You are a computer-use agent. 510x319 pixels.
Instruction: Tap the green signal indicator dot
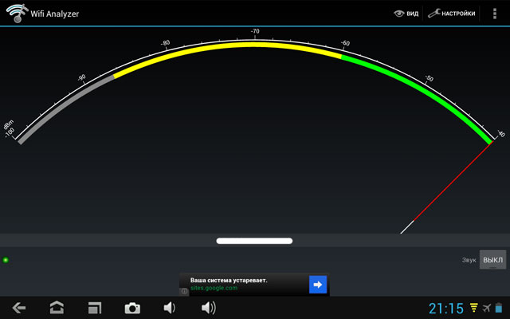(x=6, y=260)
